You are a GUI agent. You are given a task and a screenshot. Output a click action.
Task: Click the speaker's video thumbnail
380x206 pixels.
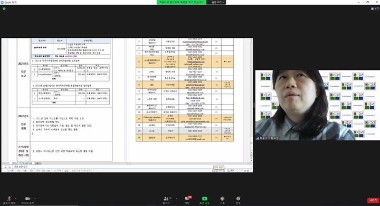pyautogui.click(x=318, y=105)
